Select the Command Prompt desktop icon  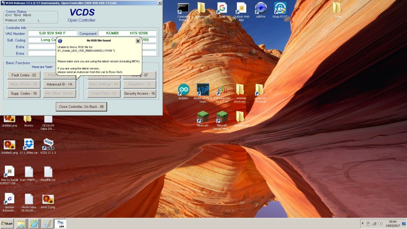pyautogui.click(x=183, y=12)
